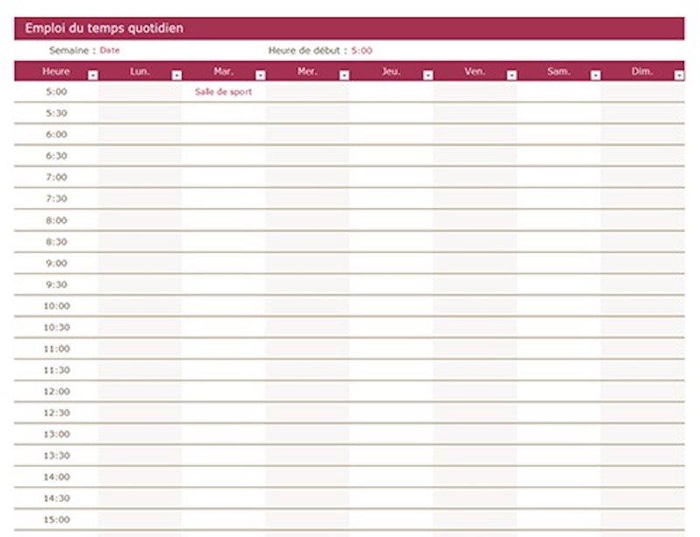Select the 9:30 time cell

(56, 284)
